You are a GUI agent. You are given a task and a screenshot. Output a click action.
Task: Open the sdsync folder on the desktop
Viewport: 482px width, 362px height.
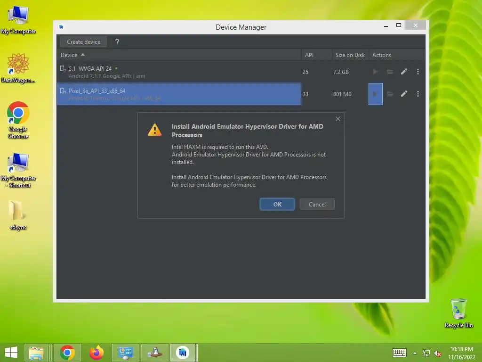click(x=18, y=215)
